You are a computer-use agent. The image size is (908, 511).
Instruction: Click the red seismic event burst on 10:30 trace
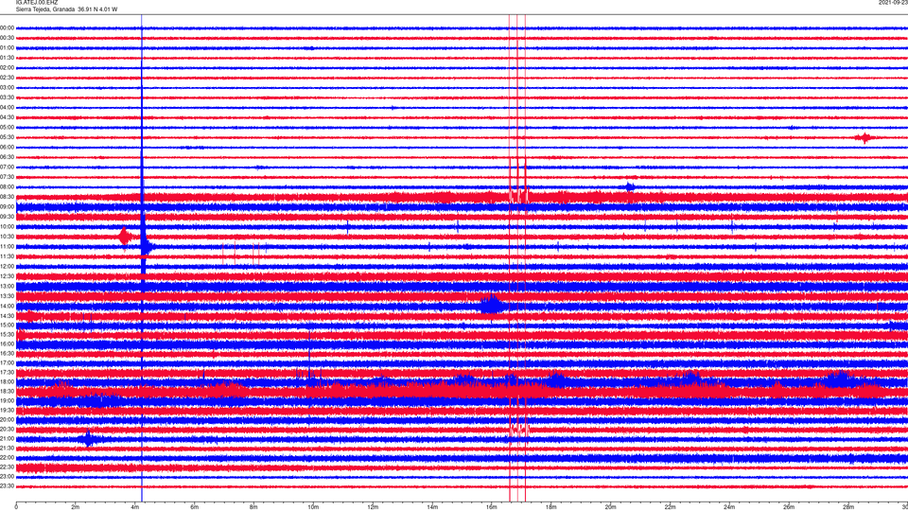(125, 237)
